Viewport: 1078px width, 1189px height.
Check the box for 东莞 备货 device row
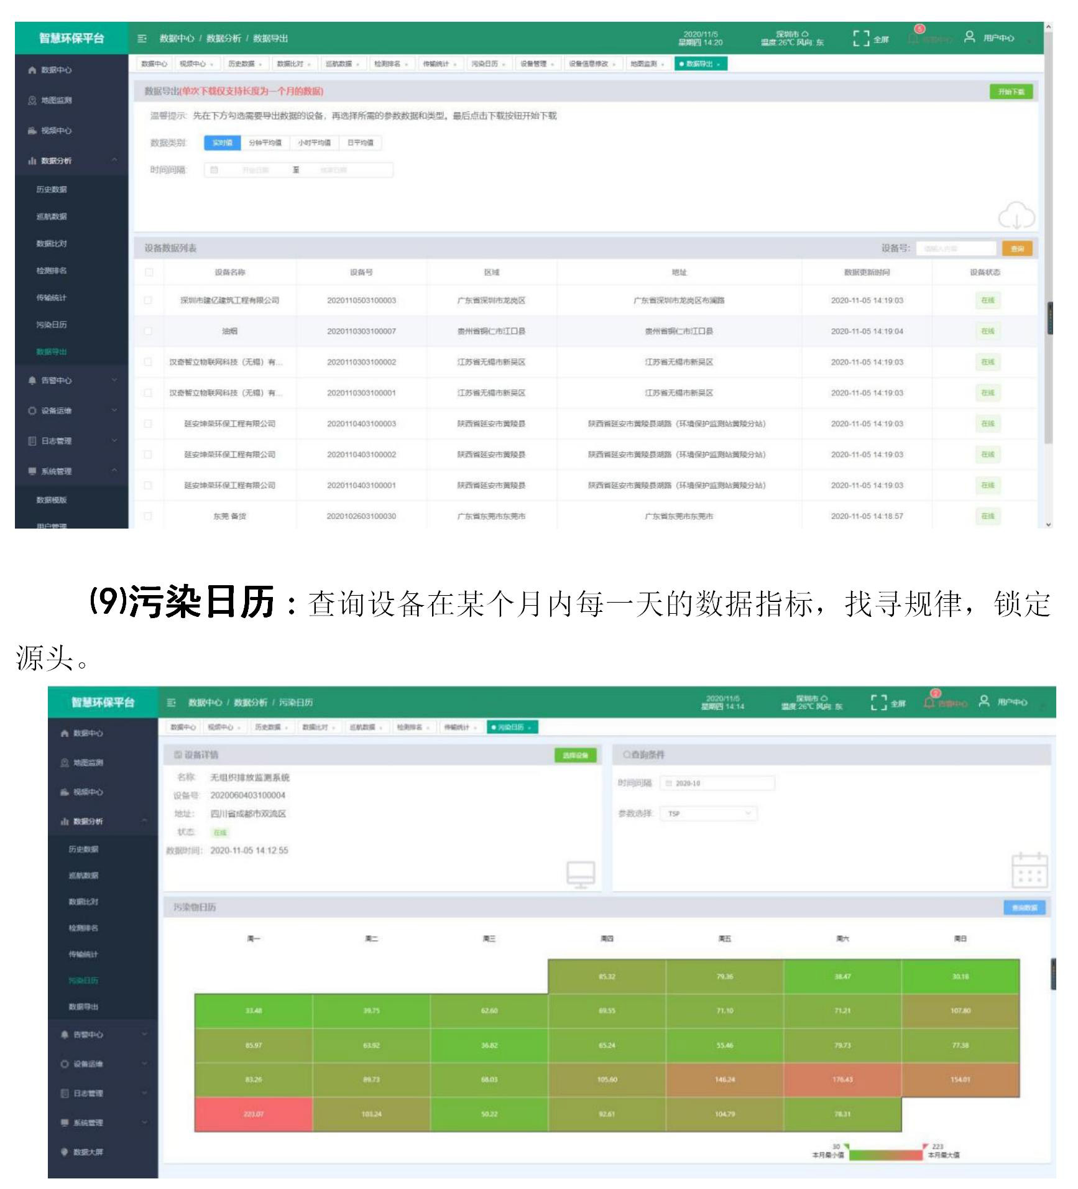pos(148,516)
